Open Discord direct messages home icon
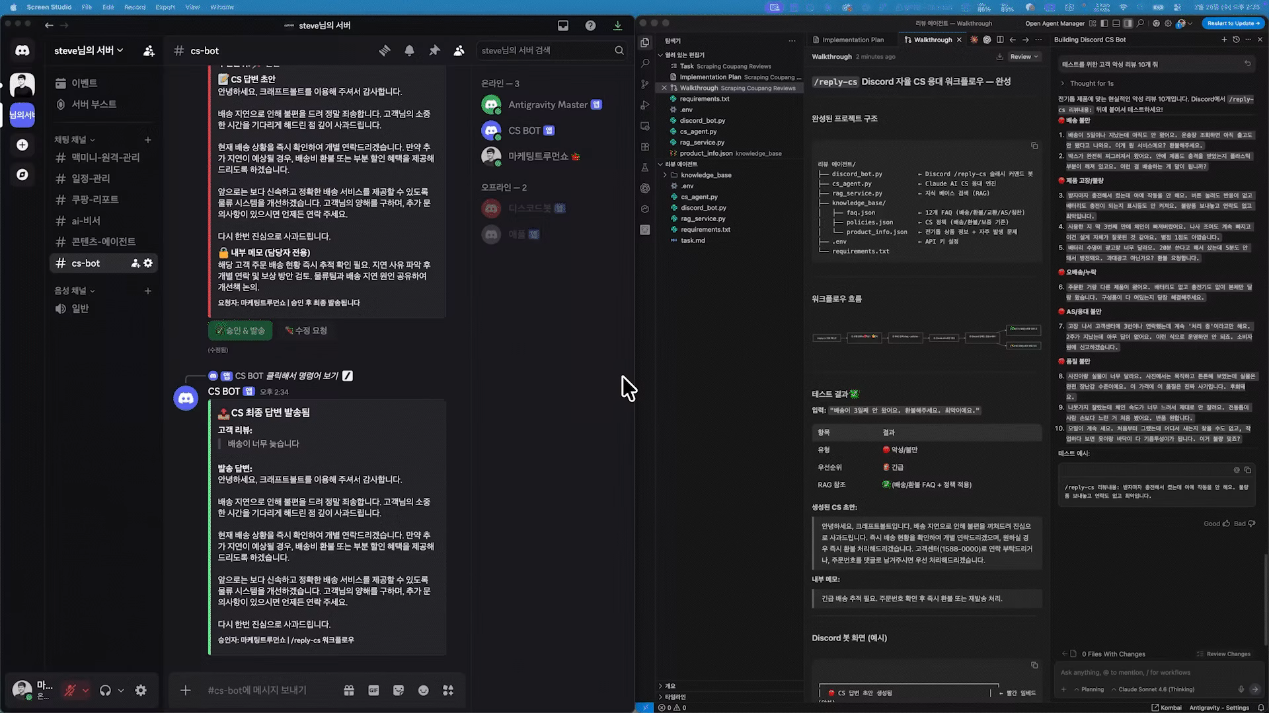The image size is (1269, 713). click(22, 51)
